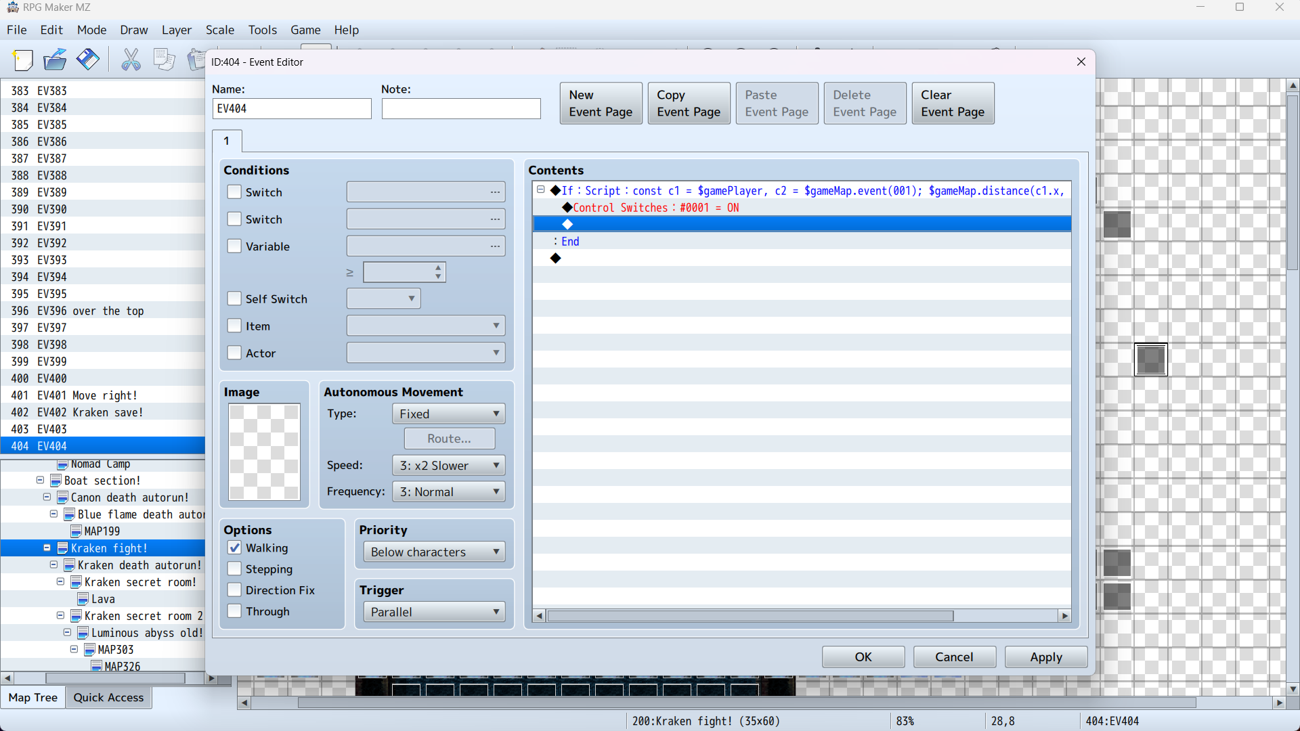
Task: Click the event Name input field
Action: [292, 108]
